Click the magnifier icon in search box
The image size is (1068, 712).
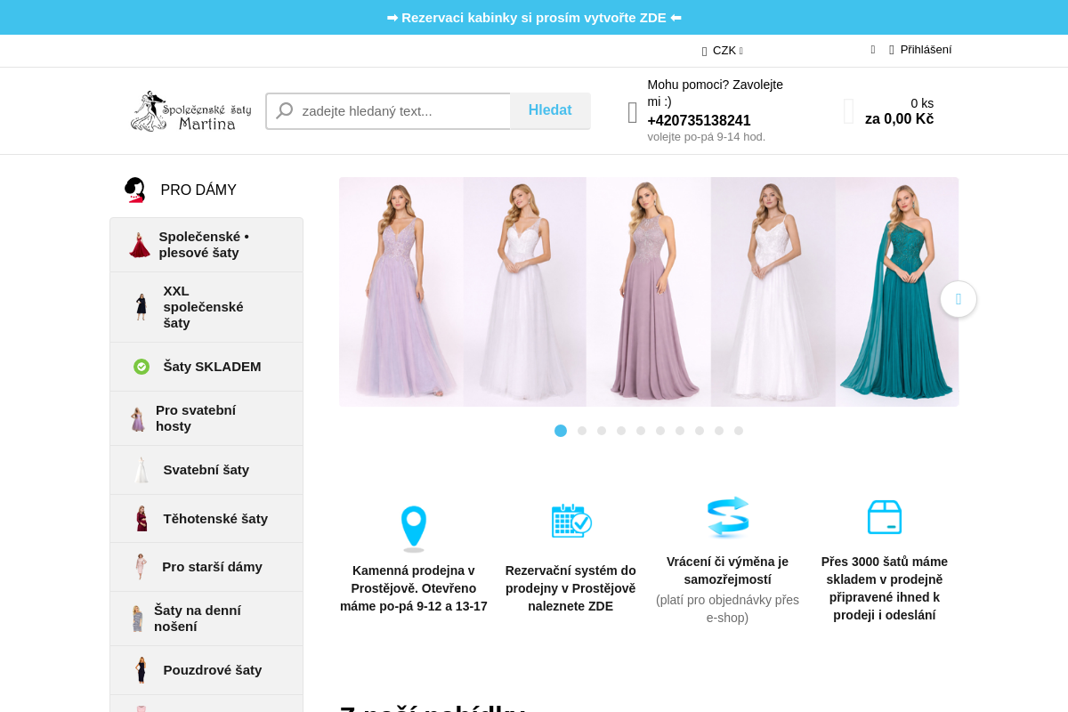coord(285,111)
